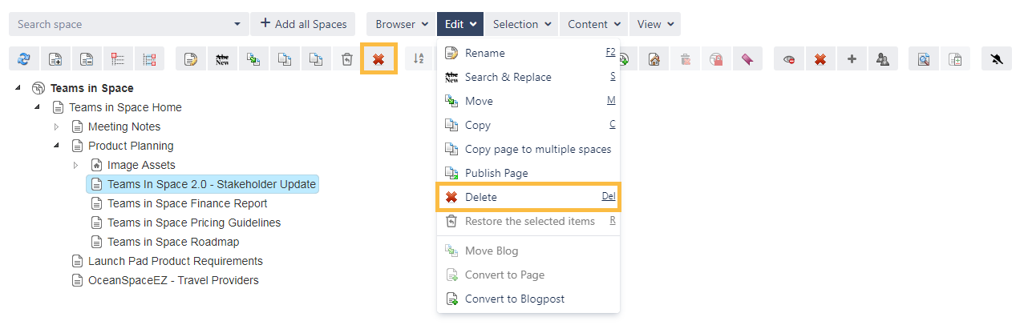Click the Add all Spaces button

(x=302, y=24)
